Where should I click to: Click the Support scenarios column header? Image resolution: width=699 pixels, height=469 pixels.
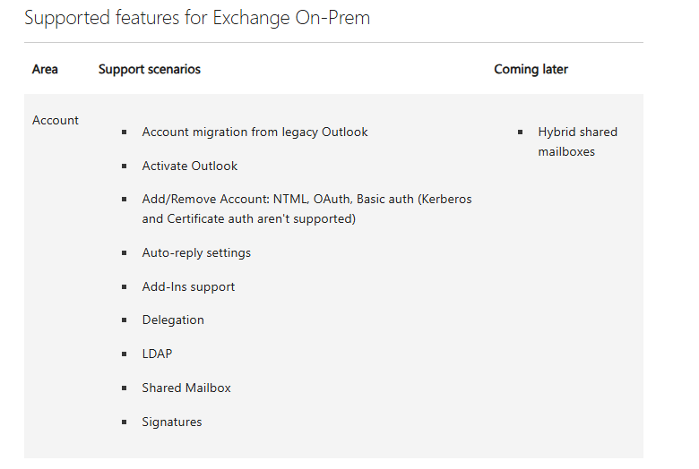(x=149, y=69)
